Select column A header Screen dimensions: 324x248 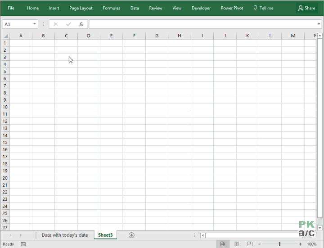click(21, 36)
